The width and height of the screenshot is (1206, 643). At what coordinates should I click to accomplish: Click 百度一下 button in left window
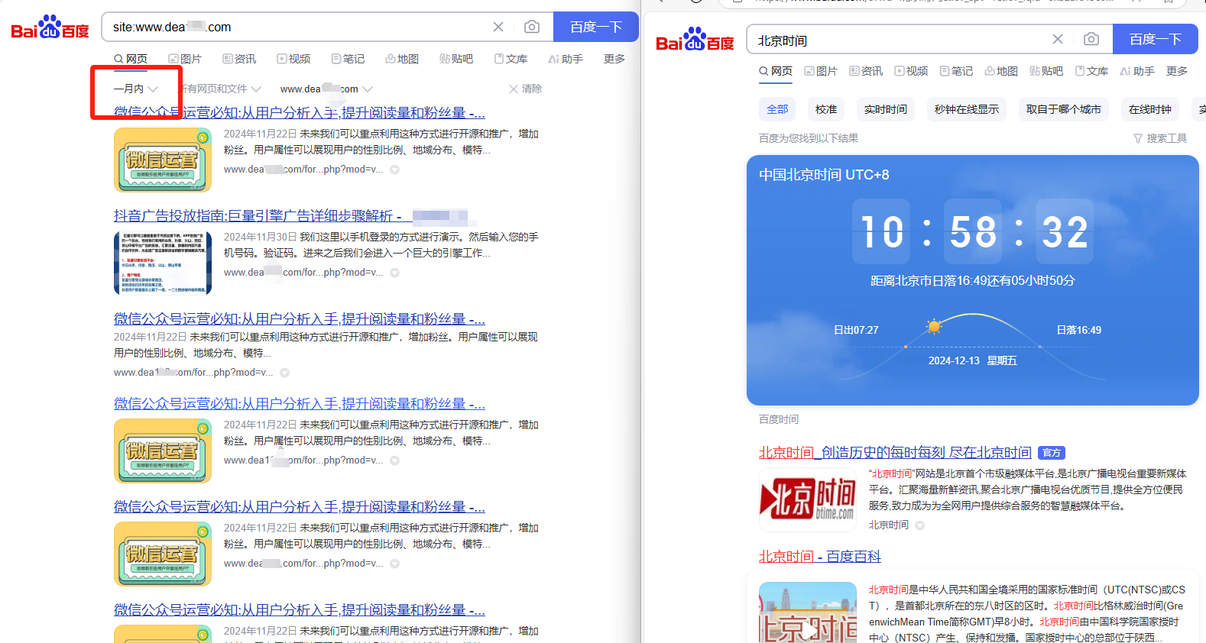[596, 27]
